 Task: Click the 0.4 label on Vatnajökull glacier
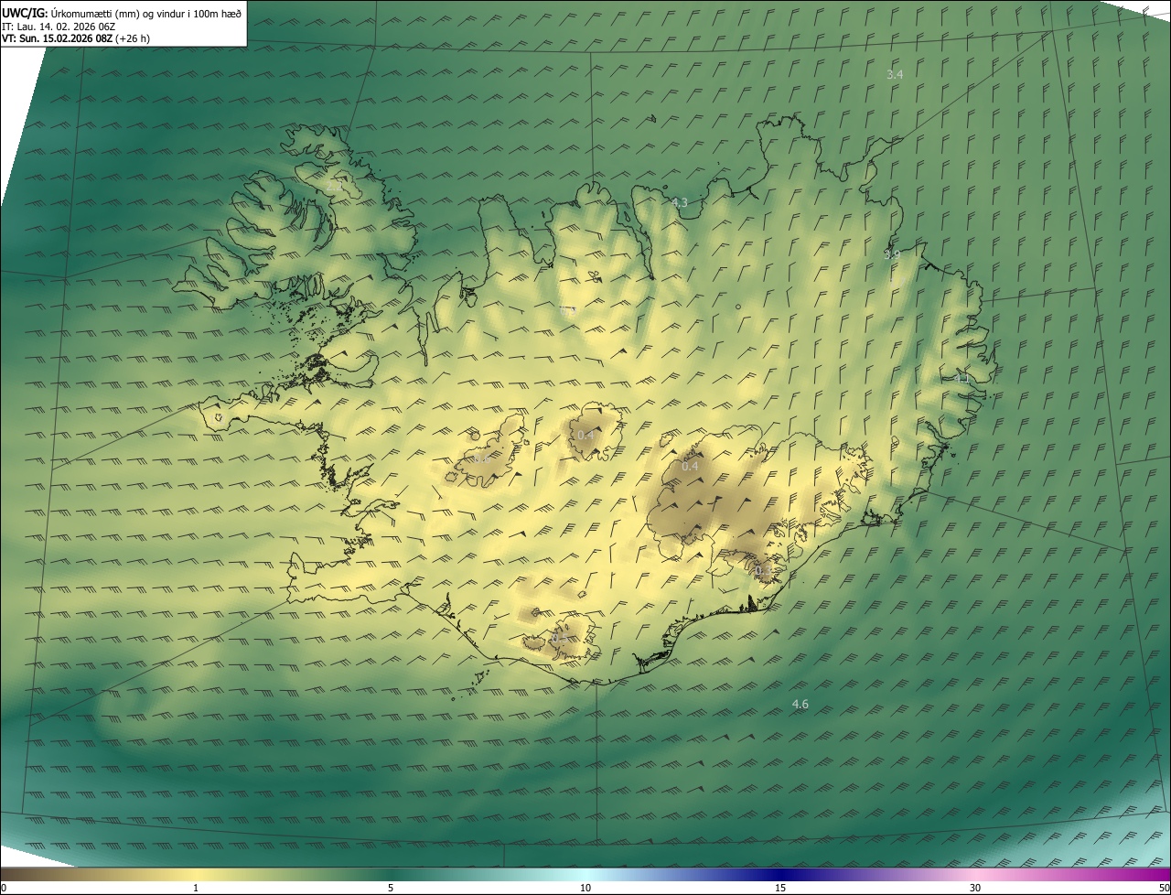pos(690,466)
